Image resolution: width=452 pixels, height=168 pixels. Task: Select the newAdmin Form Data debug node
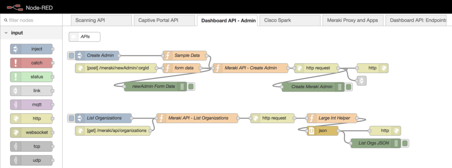click(156, 86)
